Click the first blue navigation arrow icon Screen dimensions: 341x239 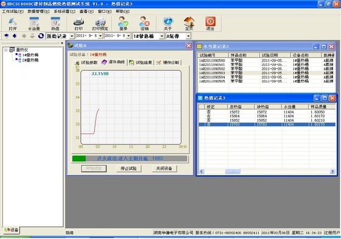[6, 36]
